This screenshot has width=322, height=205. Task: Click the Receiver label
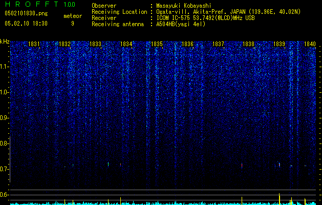[104, 18]
